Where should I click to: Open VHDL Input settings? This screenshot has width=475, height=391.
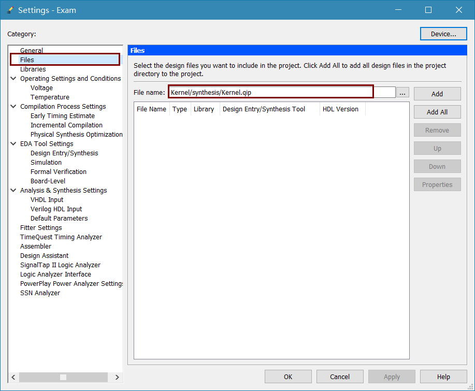click(47, 199)
